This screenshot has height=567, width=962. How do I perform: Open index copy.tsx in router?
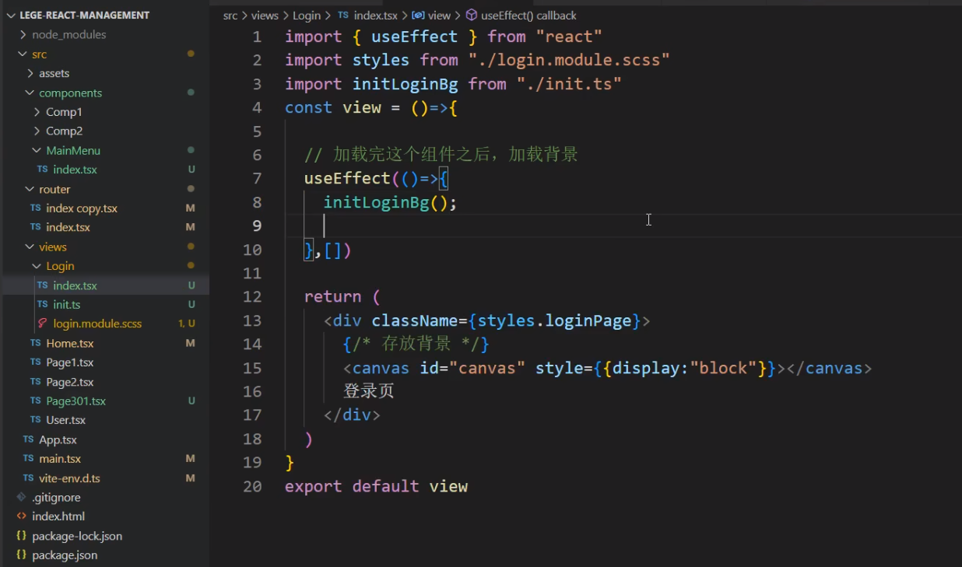[x=82, y=208]
